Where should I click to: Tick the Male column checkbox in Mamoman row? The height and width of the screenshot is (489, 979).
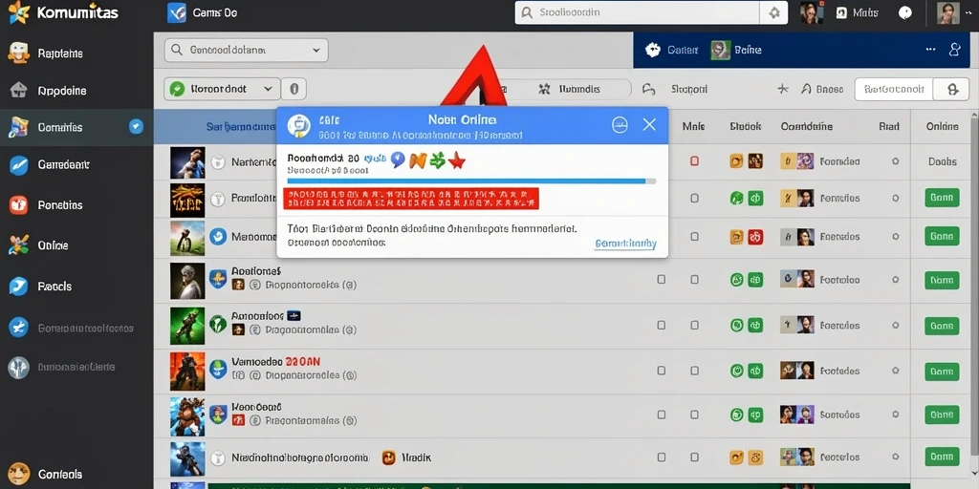694,237
